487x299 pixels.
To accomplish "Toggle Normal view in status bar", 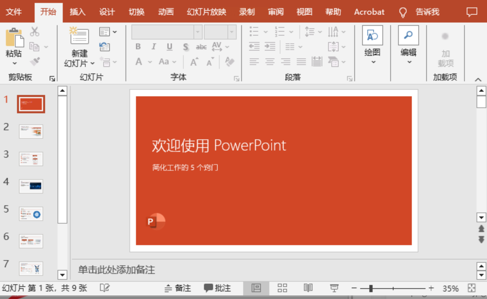I will pos(256,288).
